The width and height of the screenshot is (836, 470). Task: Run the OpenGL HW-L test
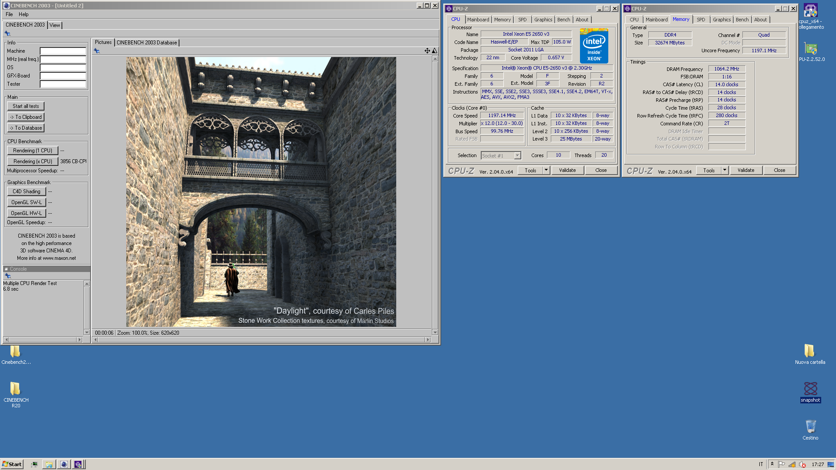click(27, 213)
